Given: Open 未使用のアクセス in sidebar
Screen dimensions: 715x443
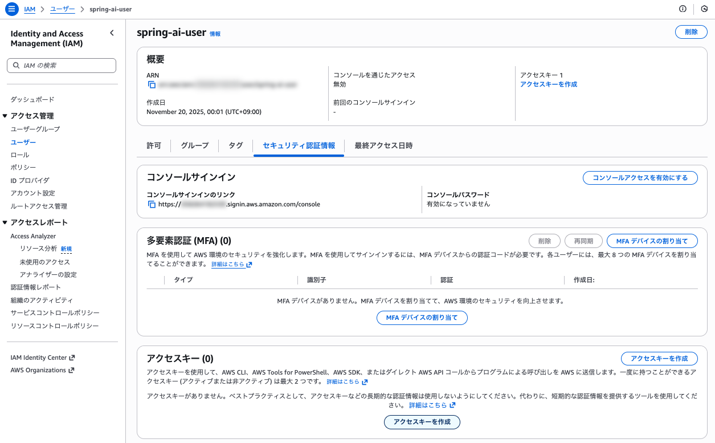Looking at the screenshot, I should (45, 262).
